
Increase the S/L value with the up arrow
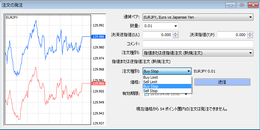point(176,33)
